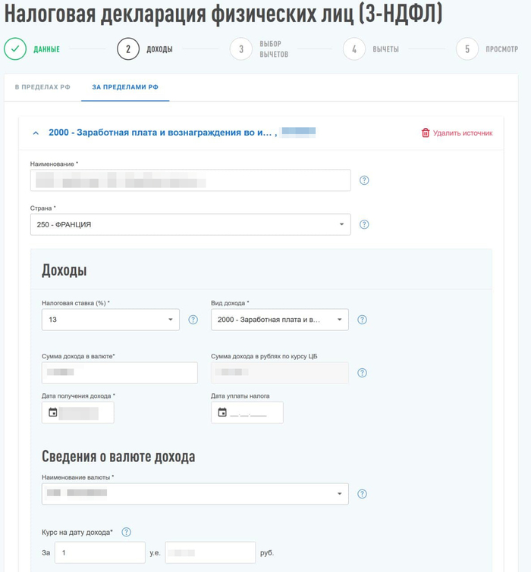Click the green checkmark step Данные

tap(15, 49)
